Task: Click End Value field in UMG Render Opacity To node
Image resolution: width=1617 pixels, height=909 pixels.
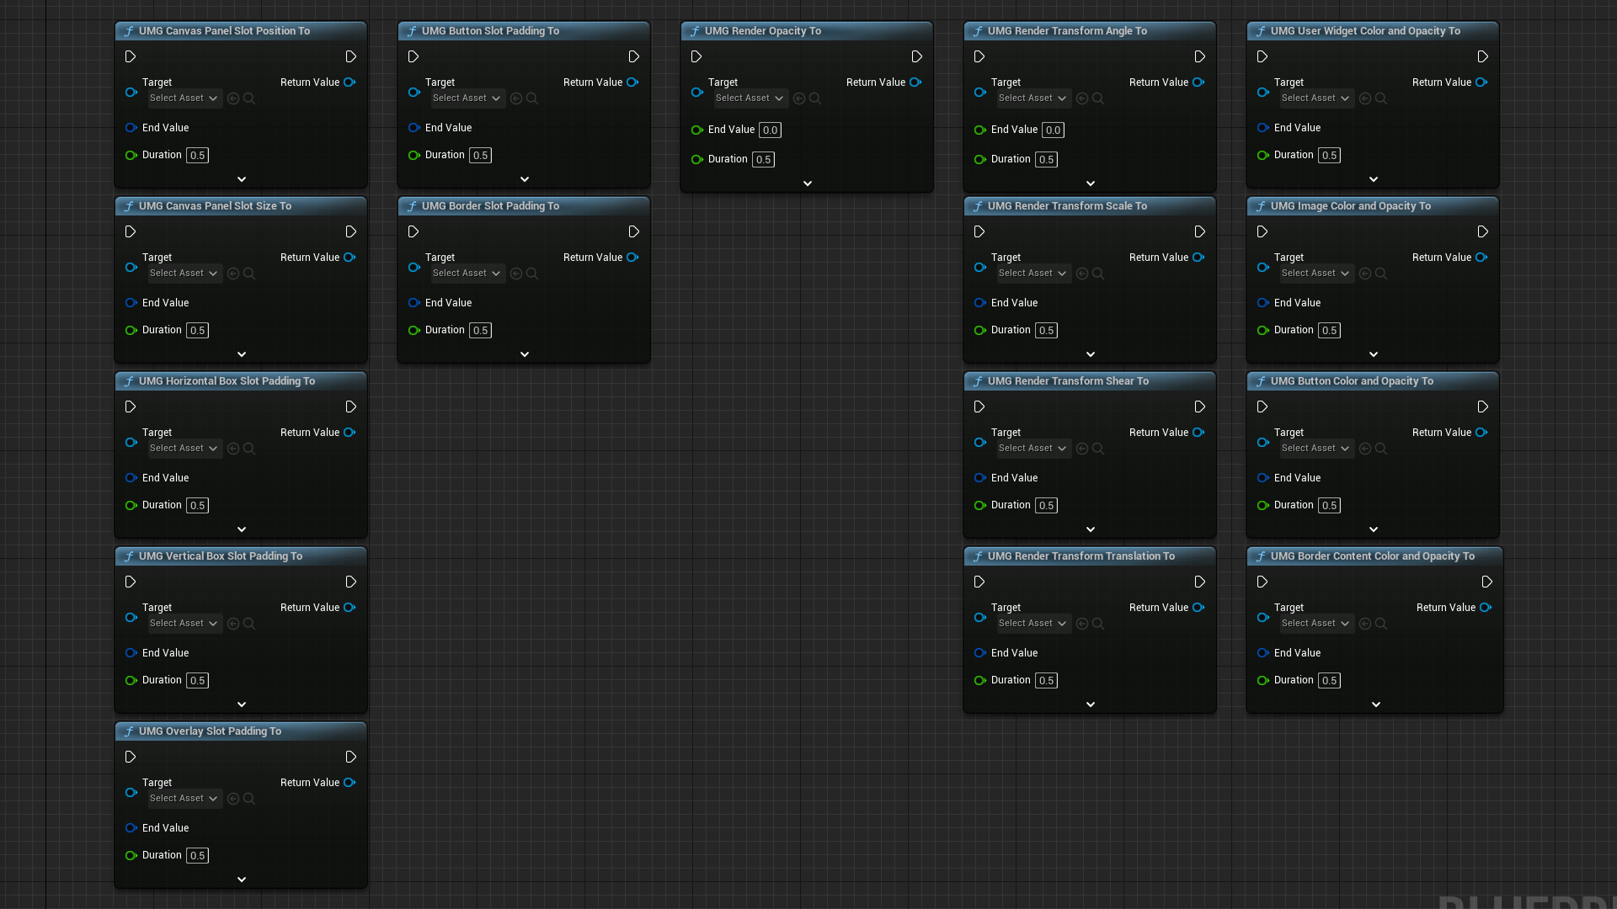Action: click(x=770, y=130)
